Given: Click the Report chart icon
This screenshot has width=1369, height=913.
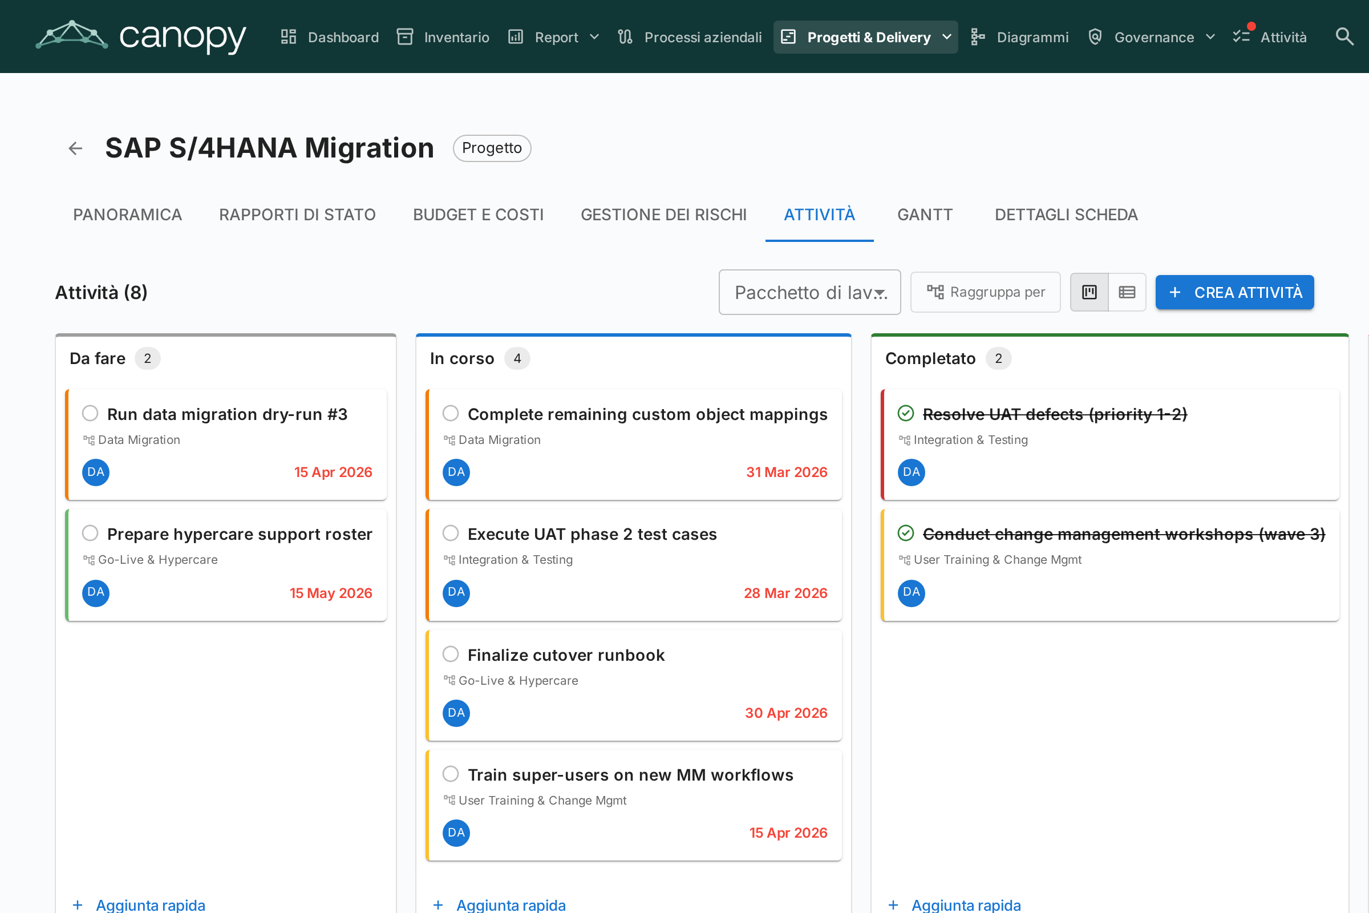Looking at the screenshot, I should [516, 37].
